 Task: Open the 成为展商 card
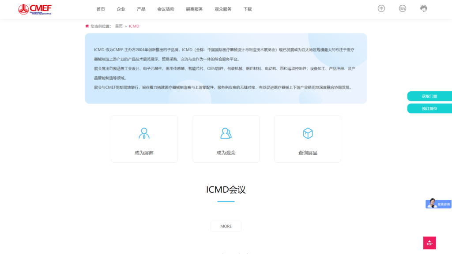click(x=144, y=139)
